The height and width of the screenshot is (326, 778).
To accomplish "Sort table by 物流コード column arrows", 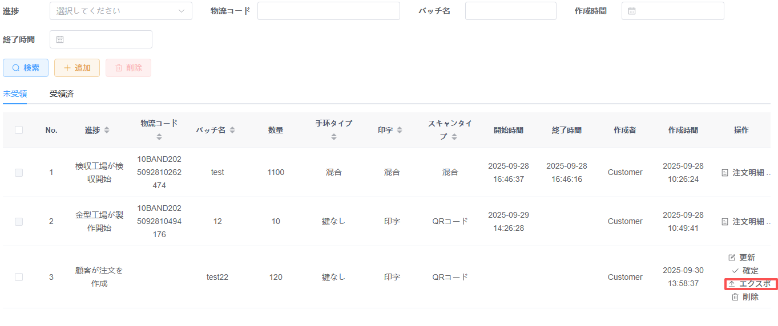I will click(x=159, y=137).
